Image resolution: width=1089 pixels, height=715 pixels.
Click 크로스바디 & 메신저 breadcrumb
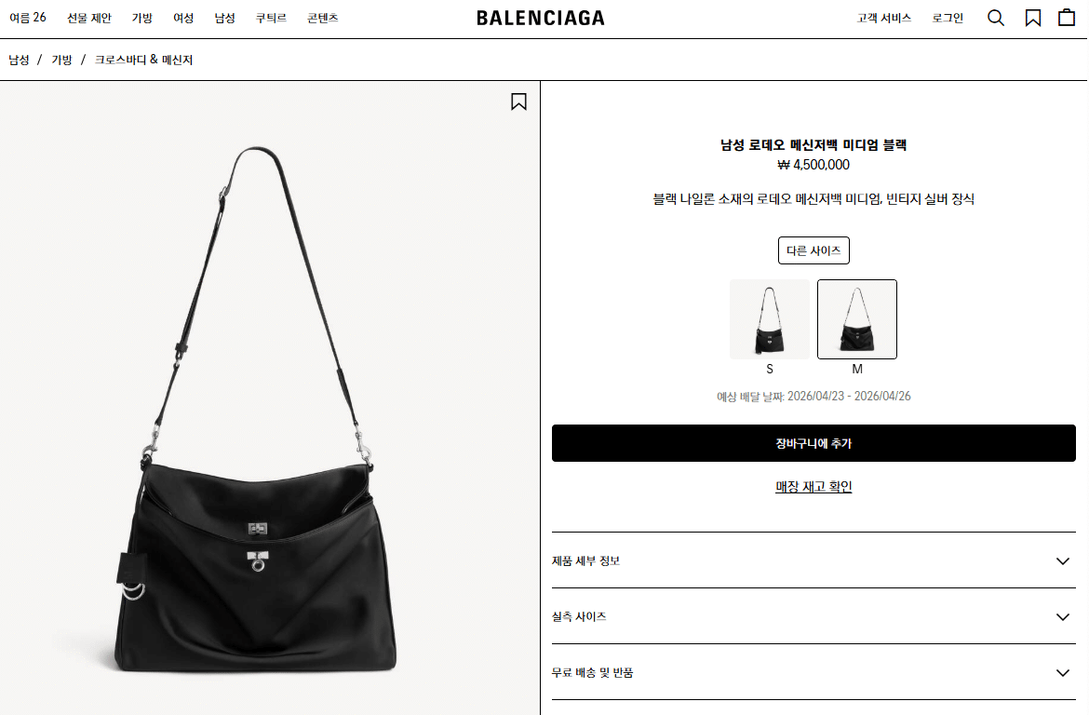click(x=143, y=60)
